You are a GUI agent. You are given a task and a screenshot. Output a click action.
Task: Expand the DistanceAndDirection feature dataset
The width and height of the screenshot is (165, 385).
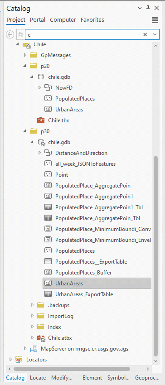pyautogui.click(x=39, y=153)
